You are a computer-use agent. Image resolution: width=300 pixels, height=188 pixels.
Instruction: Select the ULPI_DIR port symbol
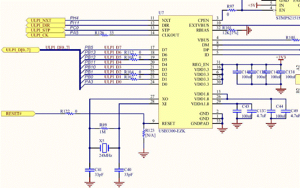[46, 25]
